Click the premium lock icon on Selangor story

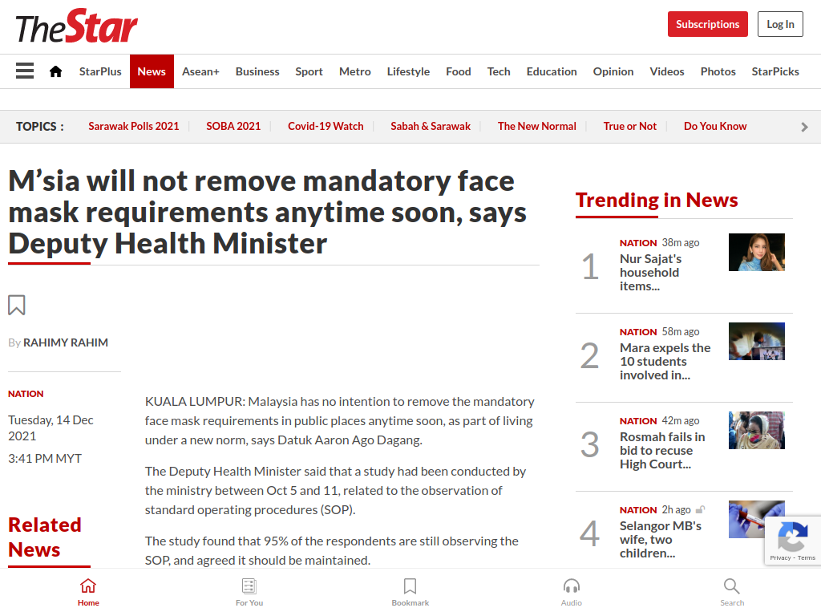pyautogui.click(x=700, y=509)
